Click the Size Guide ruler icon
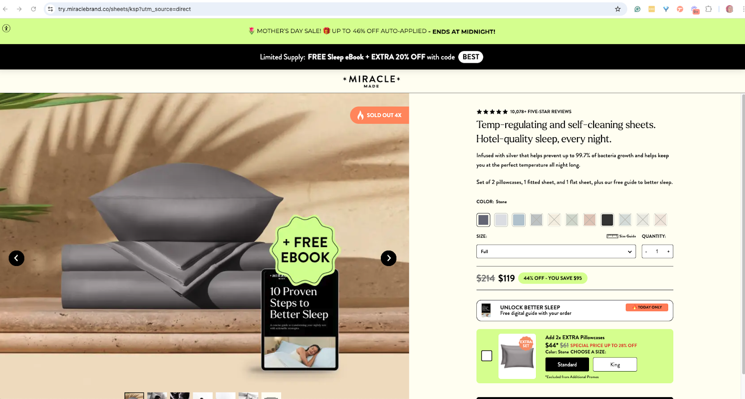Viewport: 745px width, 399px height. click(x=612, y=236)
